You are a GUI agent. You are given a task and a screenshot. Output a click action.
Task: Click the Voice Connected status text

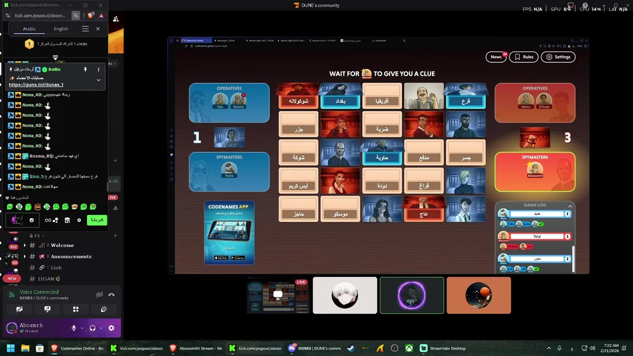tap(39, 292)
